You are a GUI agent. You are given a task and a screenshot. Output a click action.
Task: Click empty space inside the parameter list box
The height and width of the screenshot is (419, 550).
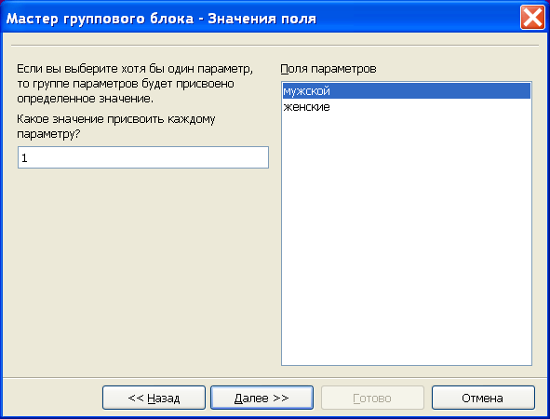click(x=406, y=238)
